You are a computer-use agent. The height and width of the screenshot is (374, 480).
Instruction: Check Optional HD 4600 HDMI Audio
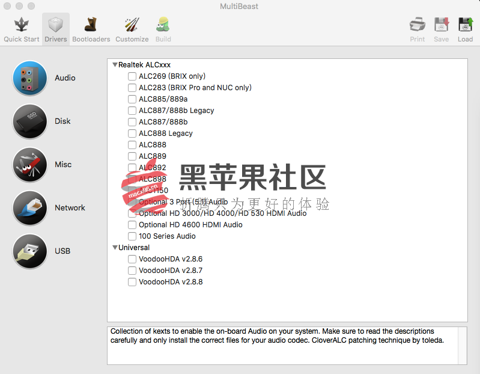point(132,225)
